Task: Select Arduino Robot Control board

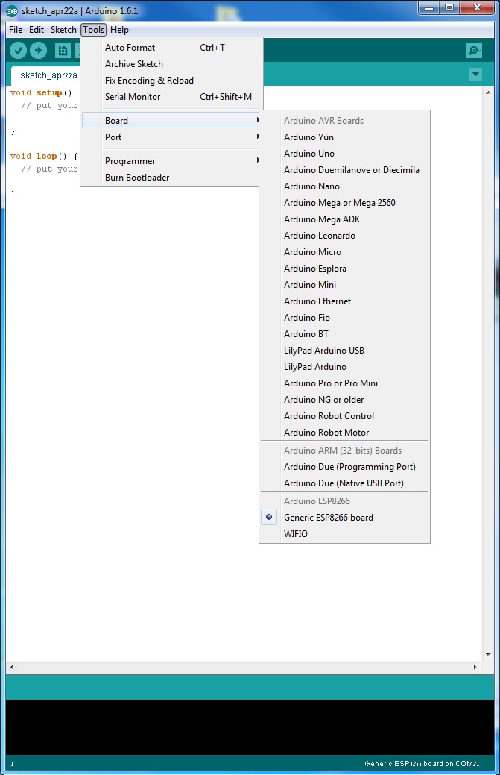Action: (344, 415)
